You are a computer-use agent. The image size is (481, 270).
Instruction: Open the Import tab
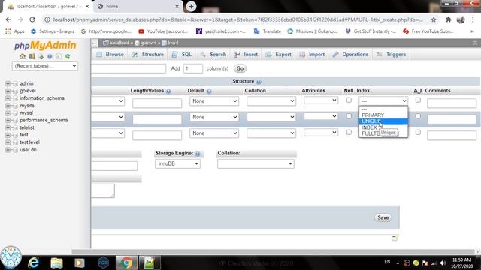coord(312,55)
